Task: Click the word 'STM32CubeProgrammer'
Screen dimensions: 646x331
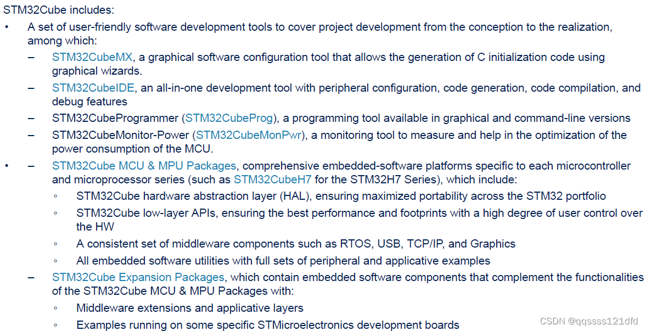Action: tap(115, 119)
